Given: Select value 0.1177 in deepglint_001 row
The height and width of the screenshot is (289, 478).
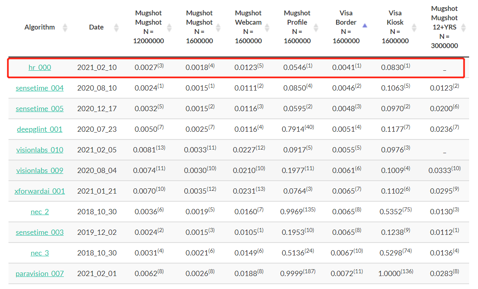Looking at the screenshot, I should [x=392, y=129].
